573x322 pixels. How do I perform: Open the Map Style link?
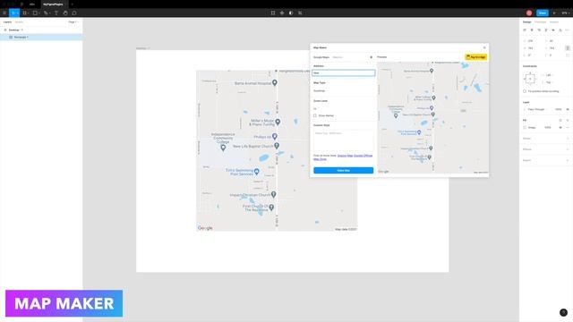(320, 159)
